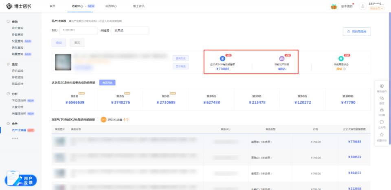The width and height of the screenshot is (391, 190).
Task: Open 评价监控 in the sidebar
Action: coord(18,71)
